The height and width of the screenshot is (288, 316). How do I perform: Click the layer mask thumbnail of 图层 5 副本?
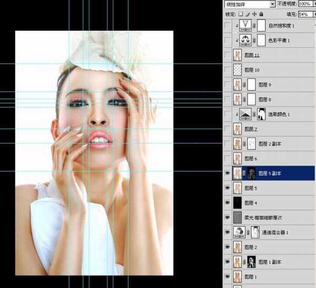point(252,173)
